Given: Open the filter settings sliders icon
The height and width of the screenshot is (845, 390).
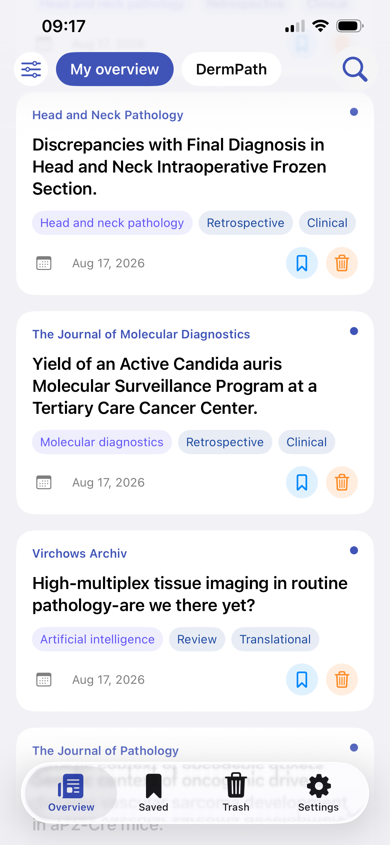Looking at the screenshot, I should pyautogui.click(x=31, y=69).
